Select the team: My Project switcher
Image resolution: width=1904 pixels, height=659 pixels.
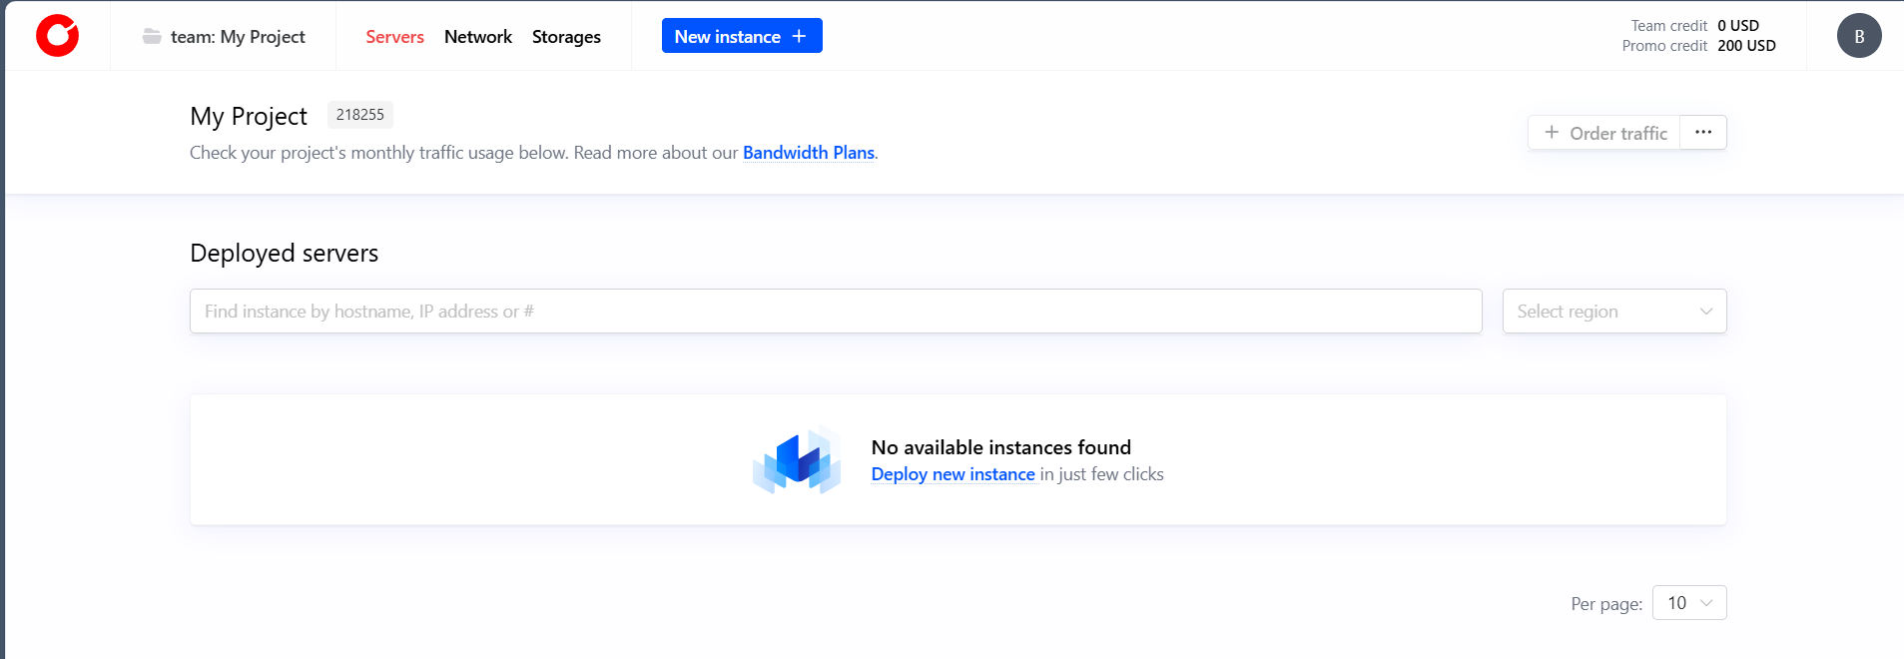pyautogui.click(x=237, y=37)
